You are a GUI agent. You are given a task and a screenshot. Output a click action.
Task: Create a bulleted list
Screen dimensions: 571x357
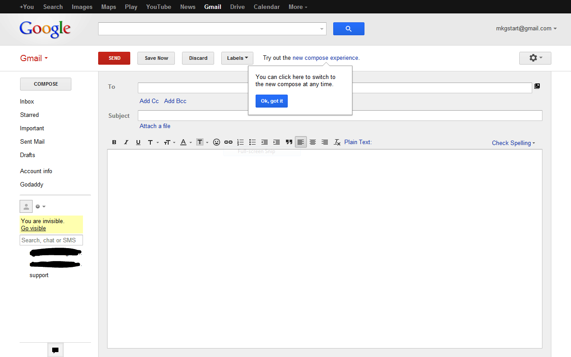(252, 142)
